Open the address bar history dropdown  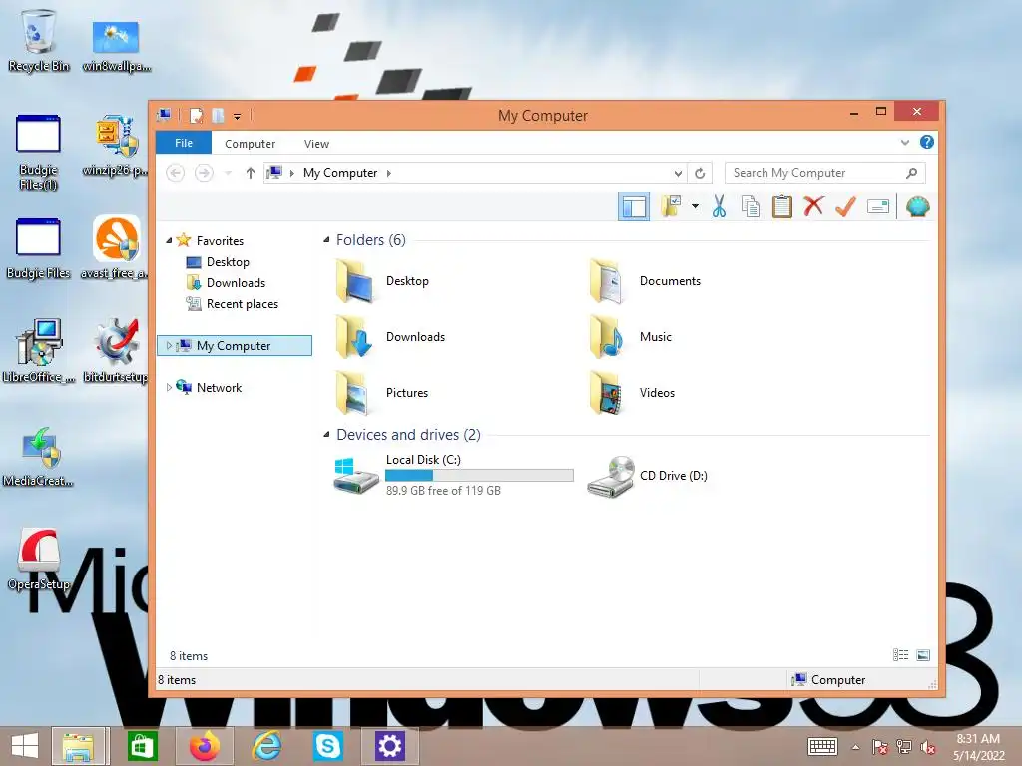point(678,173)
